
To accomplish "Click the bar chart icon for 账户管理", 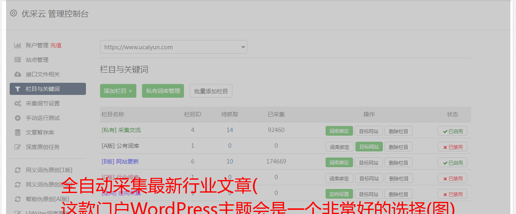I will (x=17, y=45).
